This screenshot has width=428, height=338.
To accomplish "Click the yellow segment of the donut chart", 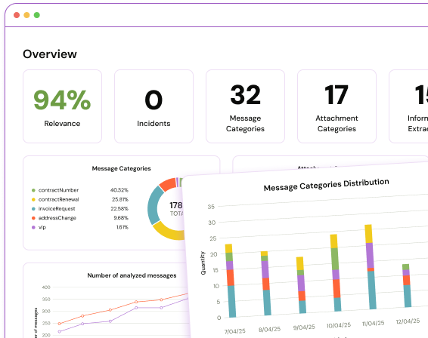I will point(169,233).
